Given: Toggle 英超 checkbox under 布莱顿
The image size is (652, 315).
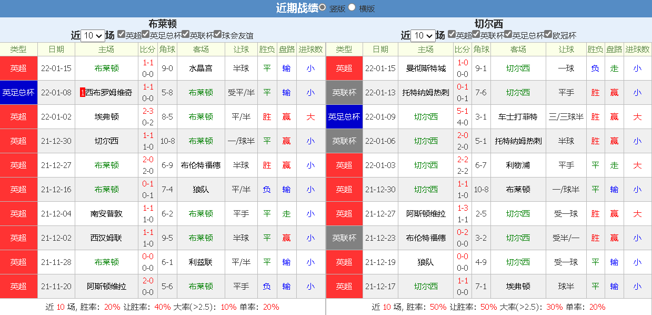Looking at the screenshot, I should [122, 34].
